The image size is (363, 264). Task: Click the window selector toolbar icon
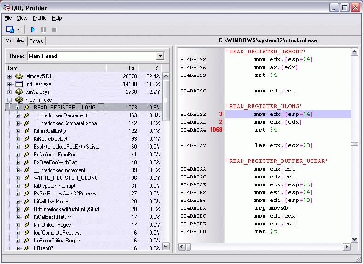pyautogui.click(x=10, y=29)
